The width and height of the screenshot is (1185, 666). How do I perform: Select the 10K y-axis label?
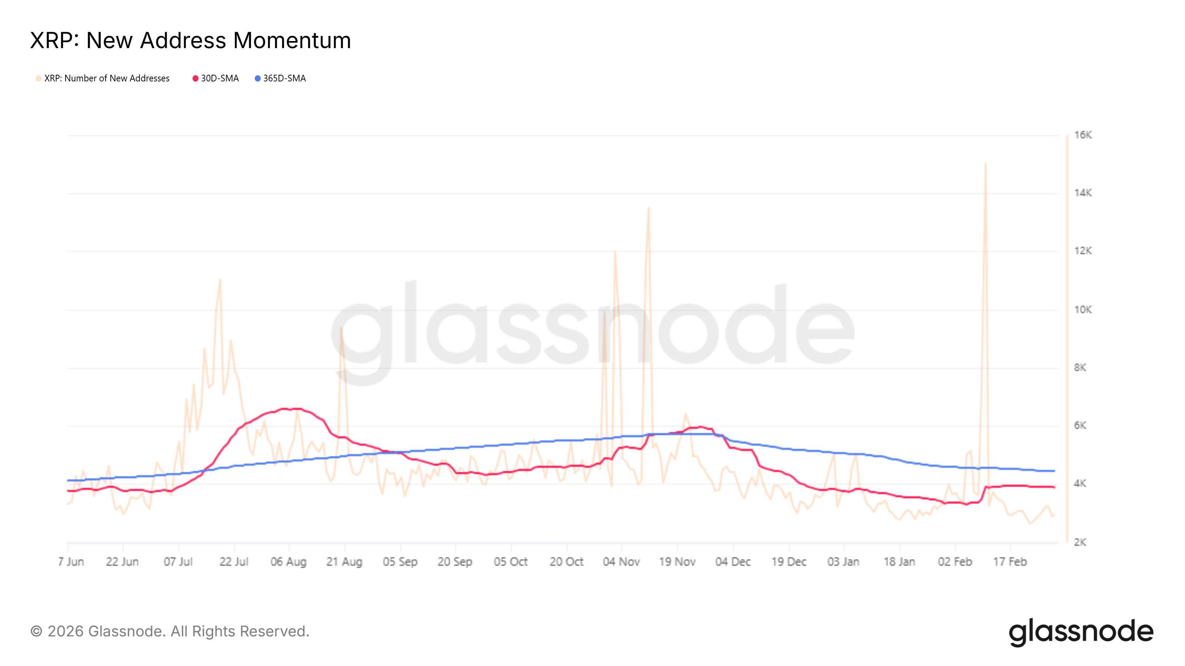tap(1083, 310)
